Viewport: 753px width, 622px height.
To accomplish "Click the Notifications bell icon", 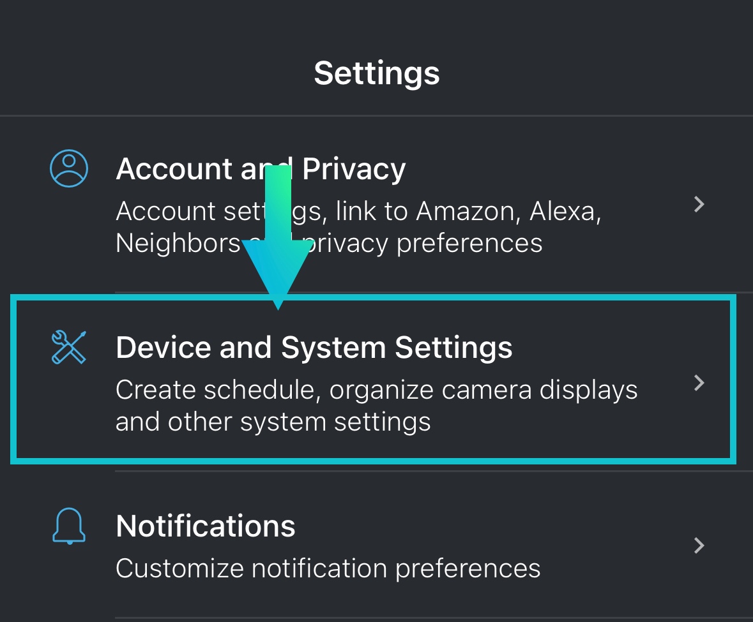I will [x=68, y=526].
